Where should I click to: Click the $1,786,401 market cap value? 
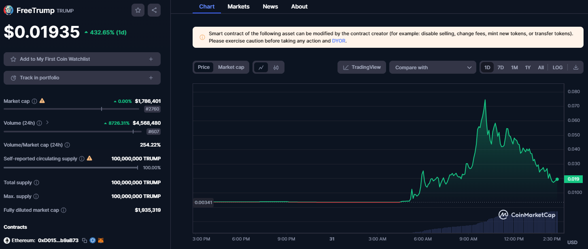pos(148,101)
